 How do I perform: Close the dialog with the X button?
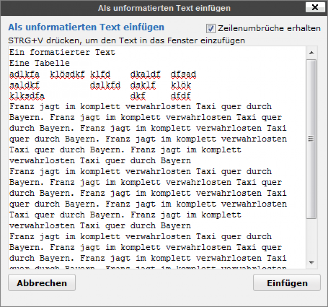[x=314, y=7]
